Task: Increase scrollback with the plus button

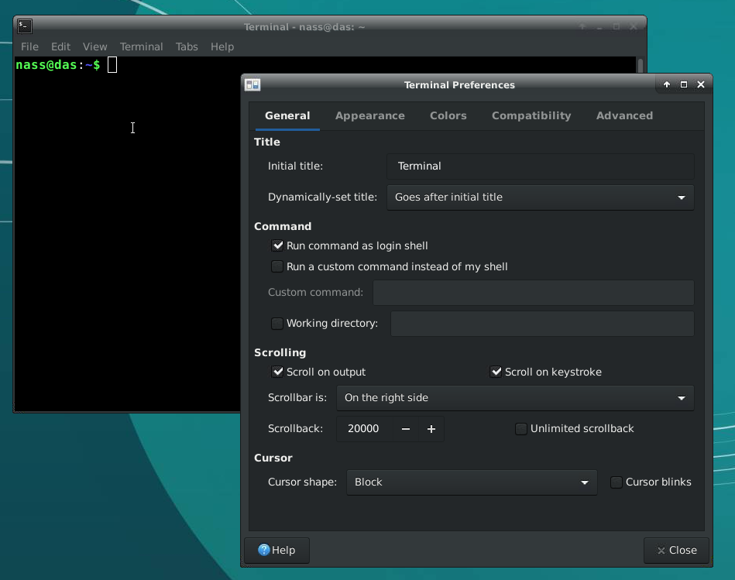Action: point(431,429)
